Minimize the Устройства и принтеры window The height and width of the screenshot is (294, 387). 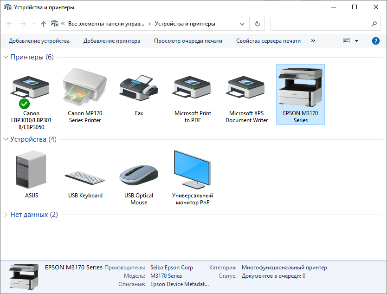pyautogui.click(x=334, y=7)
